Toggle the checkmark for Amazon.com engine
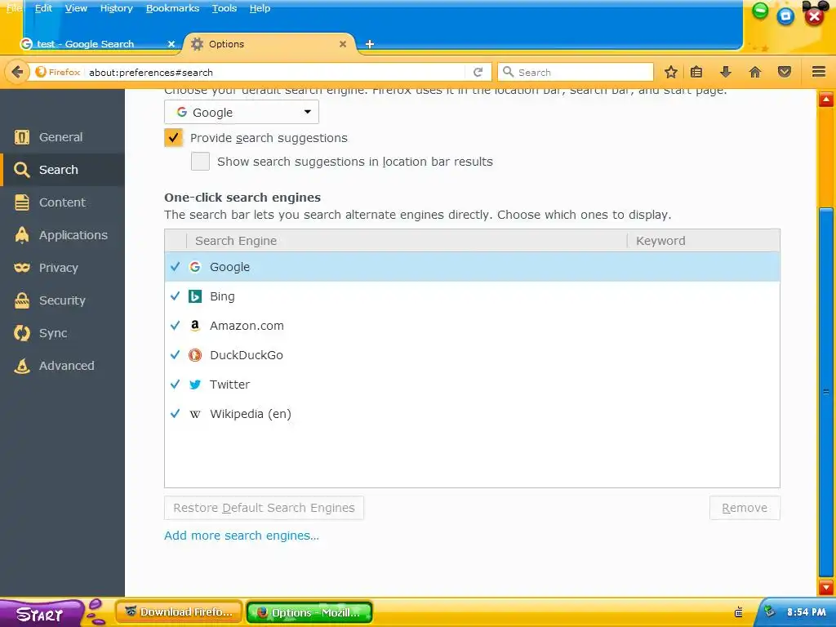This screenshot has width=836, height=627. 175,325
